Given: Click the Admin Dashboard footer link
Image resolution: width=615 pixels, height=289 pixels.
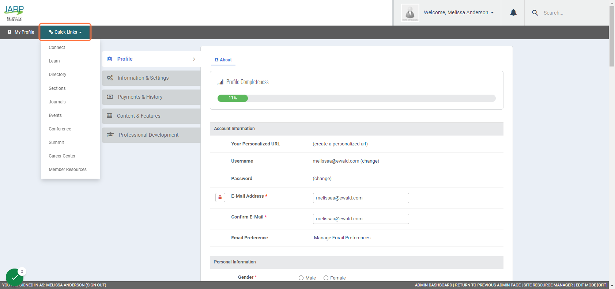Looking at the screenshot, I should (433, 285).
